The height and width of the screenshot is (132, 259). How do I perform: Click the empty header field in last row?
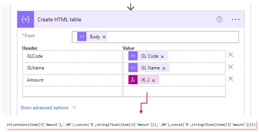72,92
